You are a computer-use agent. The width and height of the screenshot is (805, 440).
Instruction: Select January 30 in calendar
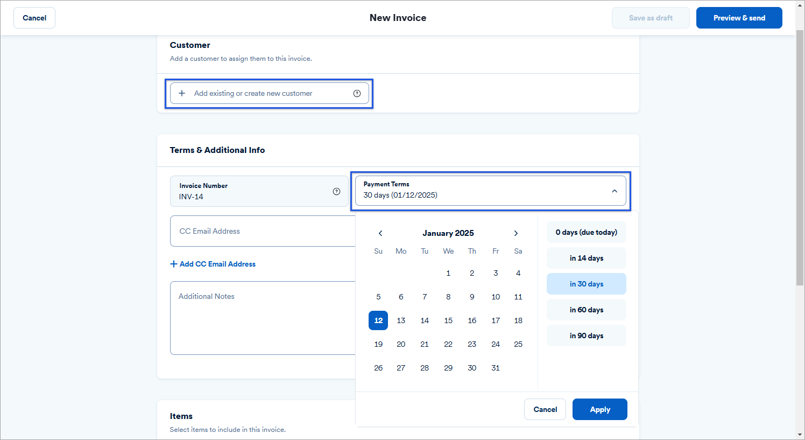[x=472, y=368]
